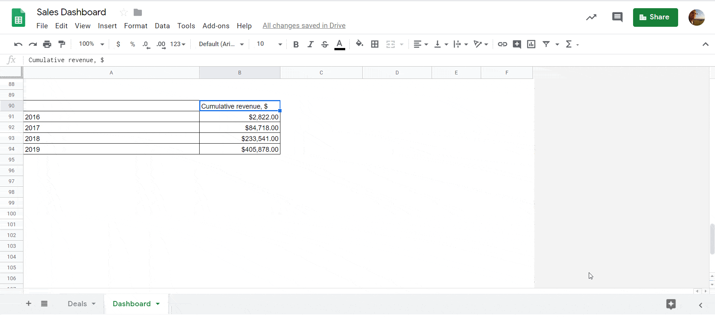Open the Data menu
The width and height of the screenshot is (715, 317).
(162, 26)
